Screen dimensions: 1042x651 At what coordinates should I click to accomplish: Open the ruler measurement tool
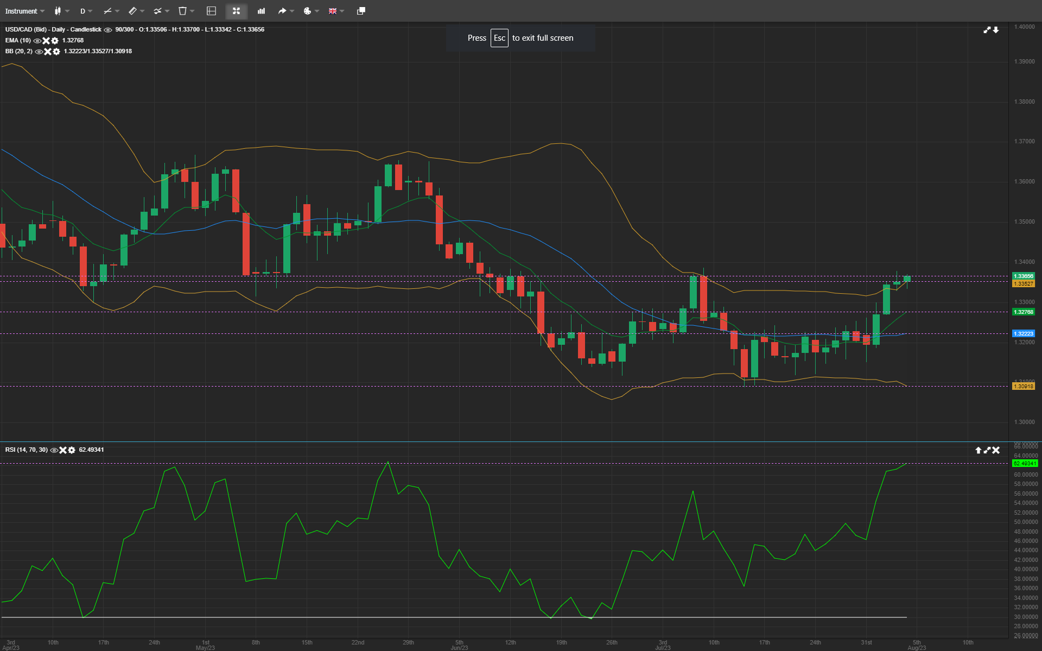[133, 11]
